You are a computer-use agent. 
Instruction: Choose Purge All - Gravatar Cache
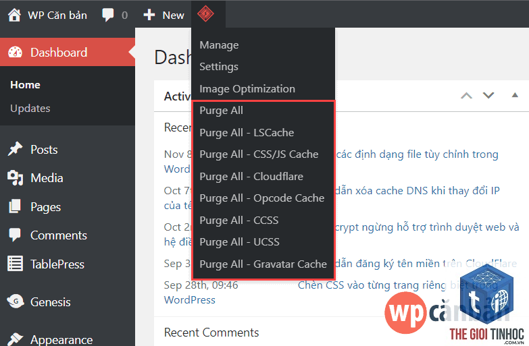tap(263, 264)
